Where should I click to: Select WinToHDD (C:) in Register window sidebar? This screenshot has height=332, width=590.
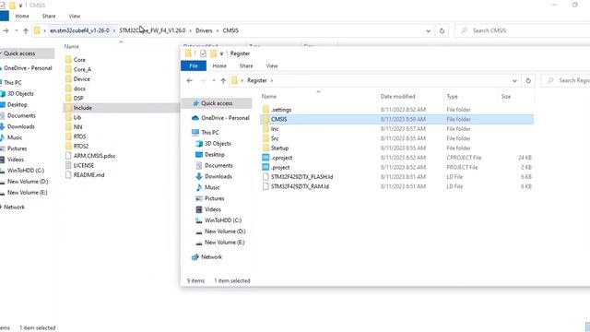pyautogui.click(x=223, y=220)
